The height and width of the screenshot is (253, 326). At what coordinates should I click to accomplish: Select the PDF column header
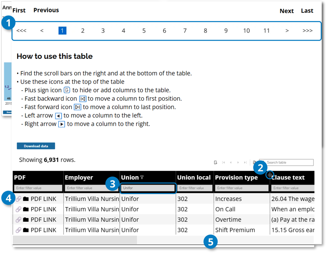20,177
